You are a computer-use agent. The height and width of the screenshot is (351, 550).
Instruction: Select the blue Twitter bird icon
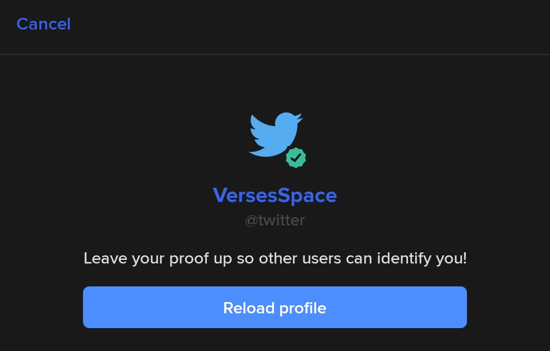point(276,134)
